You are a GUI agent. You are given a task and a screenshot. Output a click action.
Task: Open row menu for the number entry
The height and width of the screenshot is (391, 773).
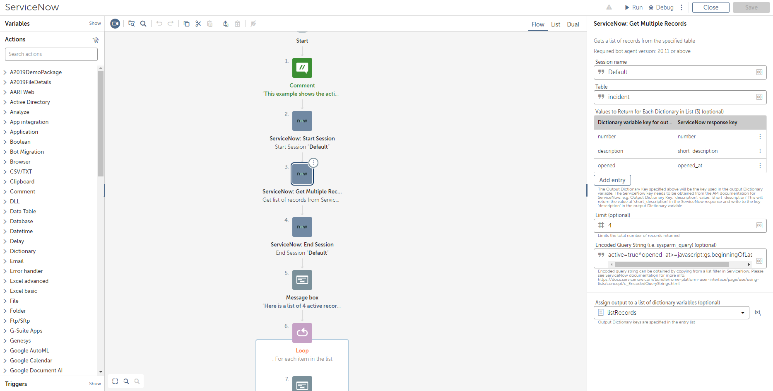760,137
